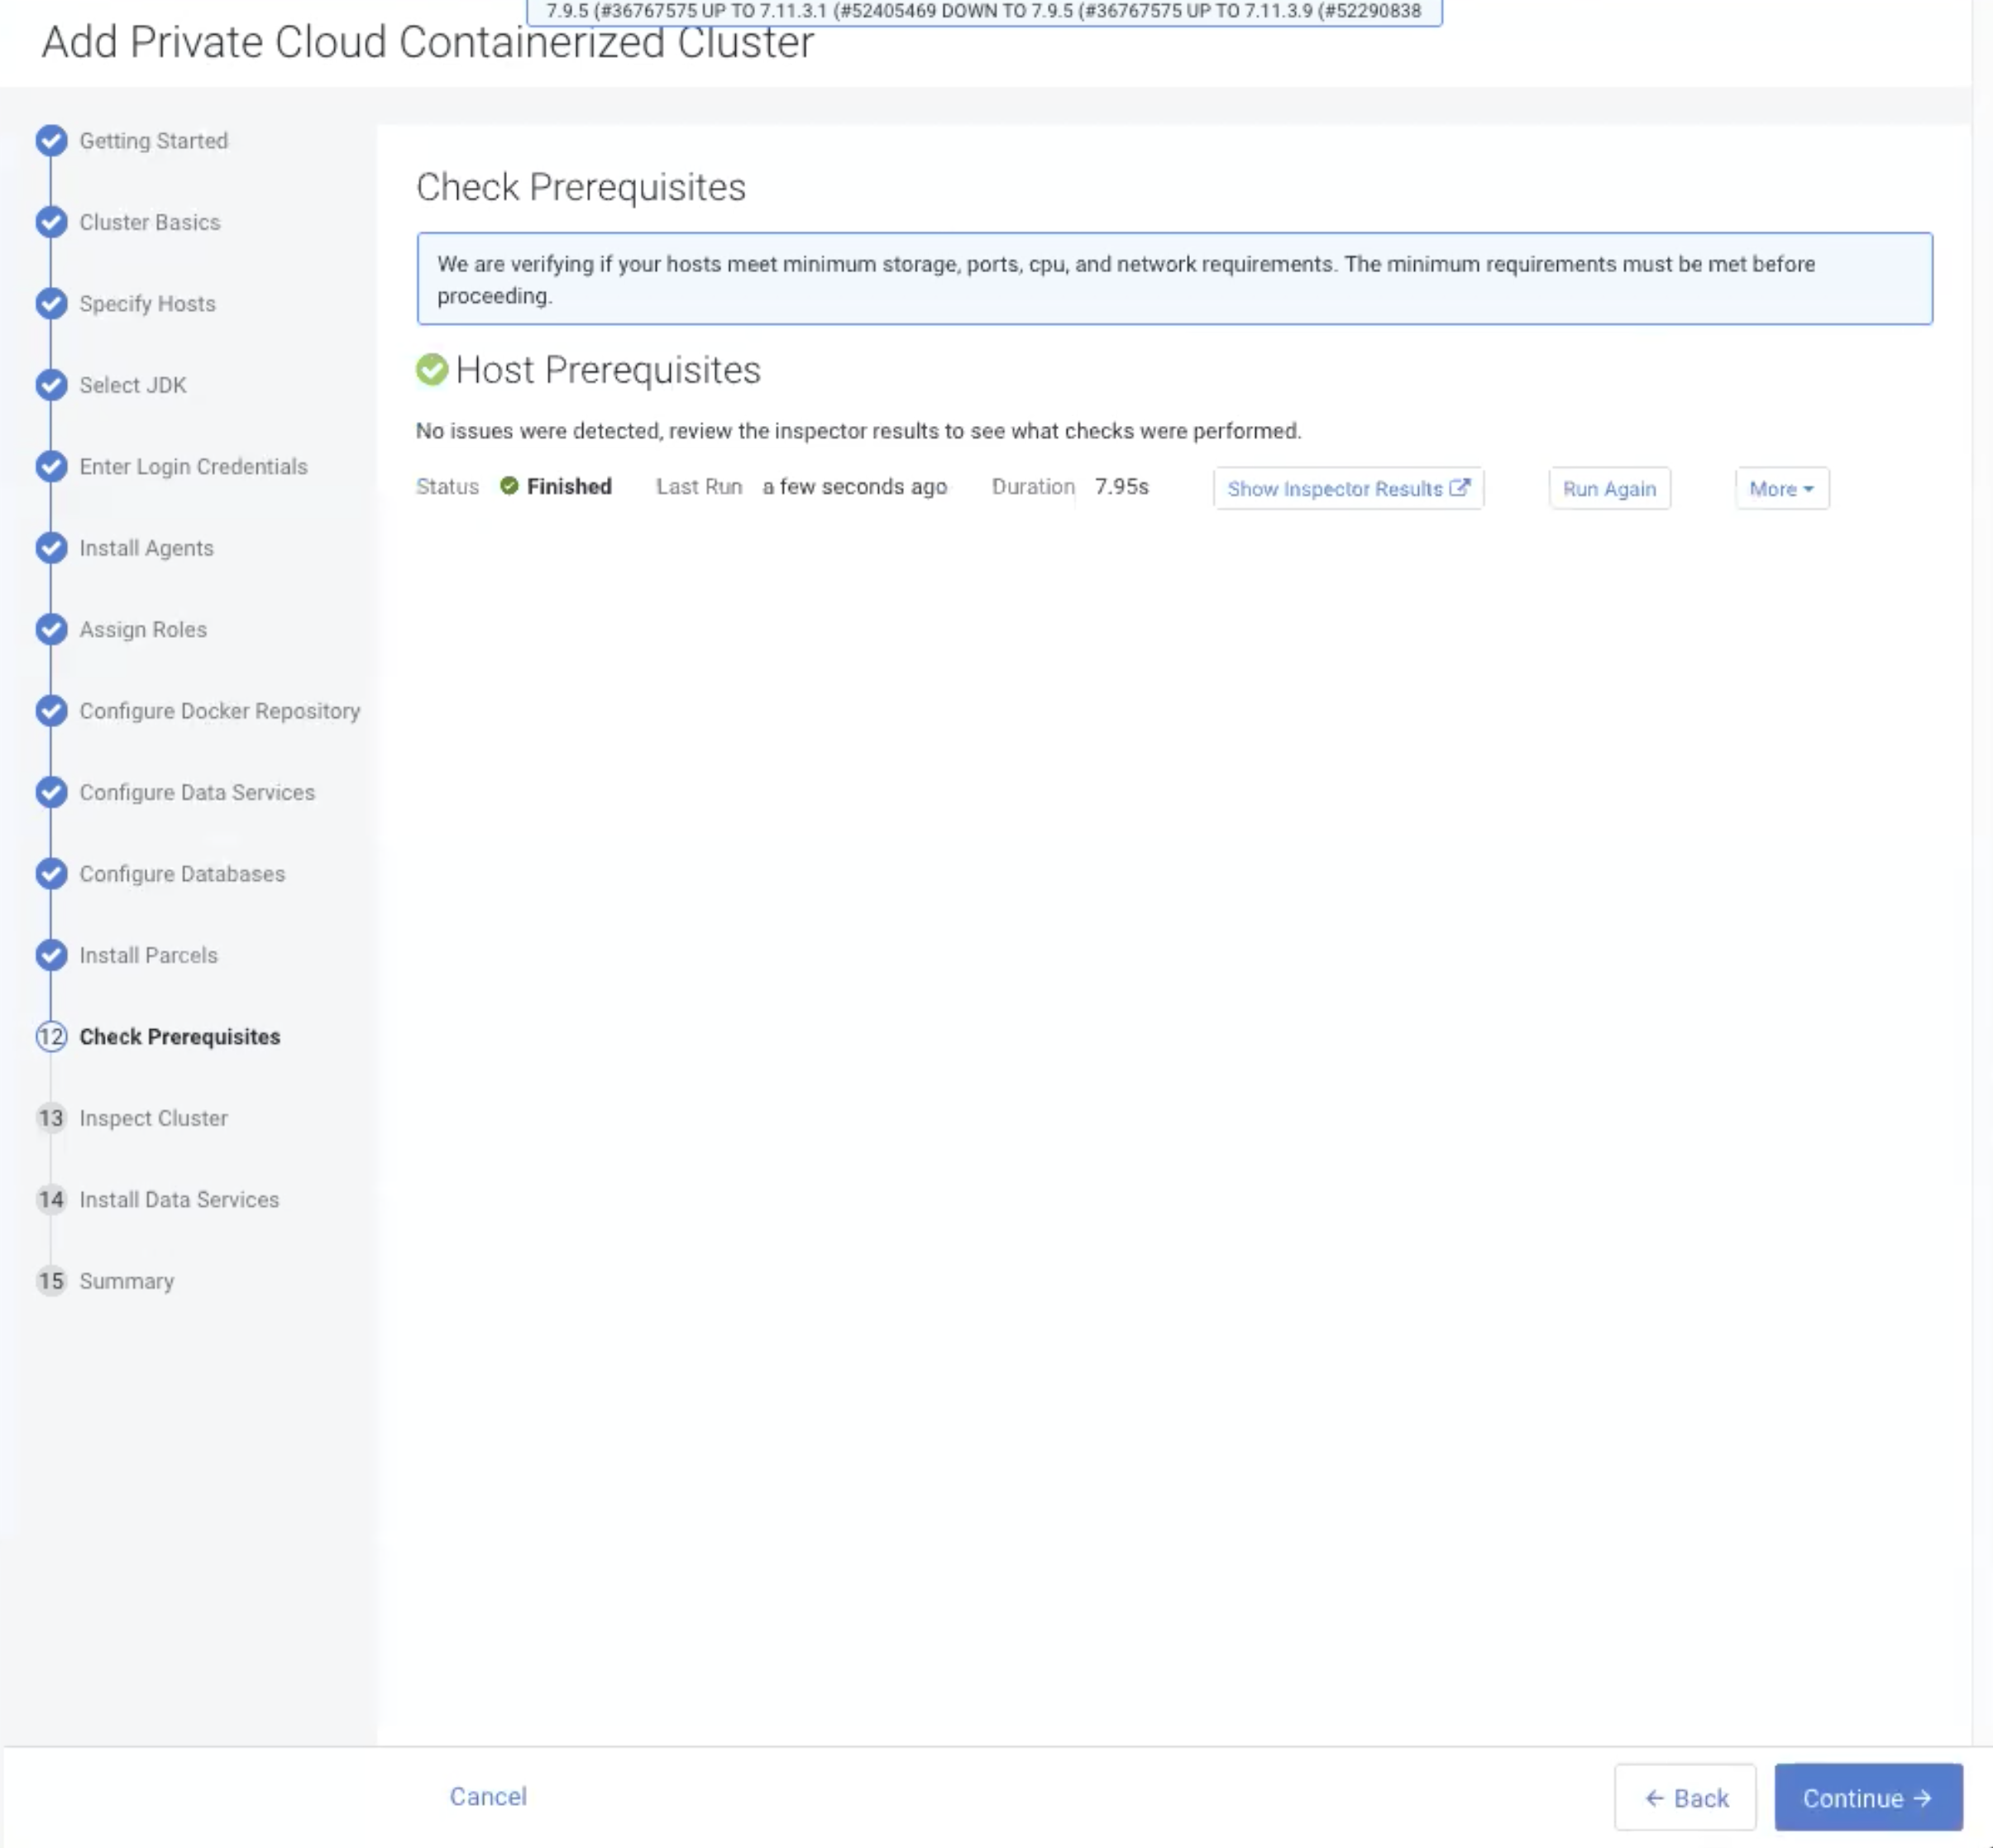Click the Select JDK step checkmark icon
This screenshot has width=1993, height=1848.
51,385
